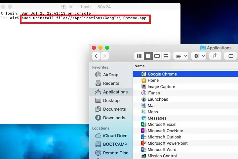
Task: Switch Finder to column view
Action: 157,56
